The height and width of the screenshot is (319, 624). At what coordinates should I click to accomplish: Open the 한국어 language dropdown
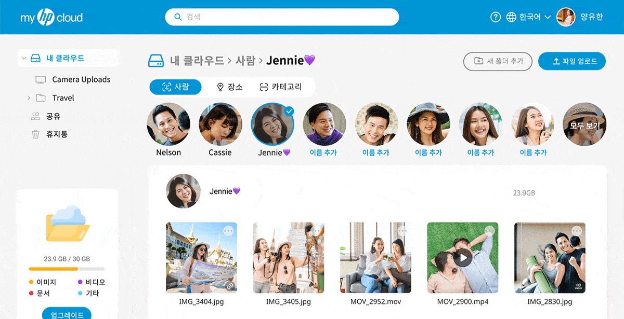click(535, 17)
